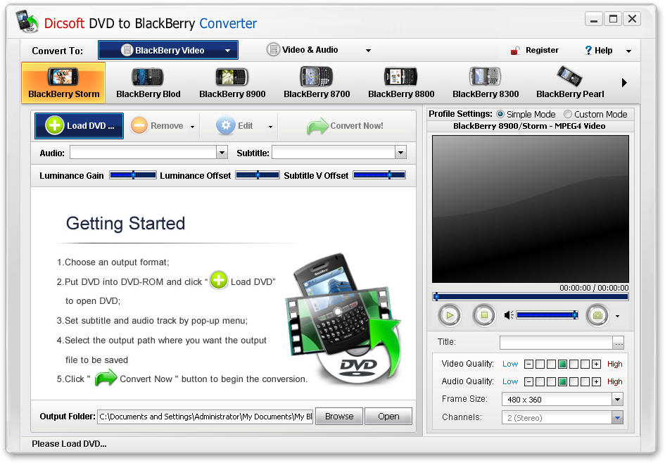Take a snapshot with camera icon
The width and height of the screenshot is (665, 463).
pyautogui.click(x=597, y=315)
